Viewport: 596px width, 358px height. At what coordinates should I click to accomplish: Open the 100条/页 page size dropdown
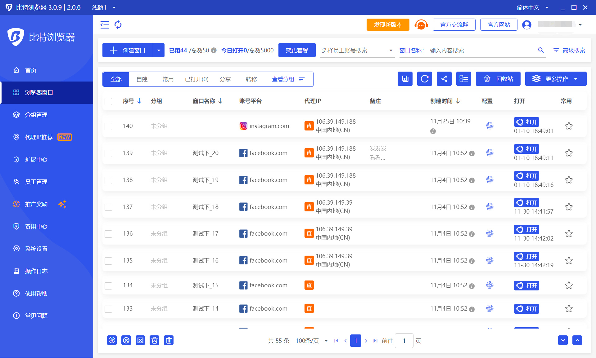pyautogui.click(x=311, y=340)
